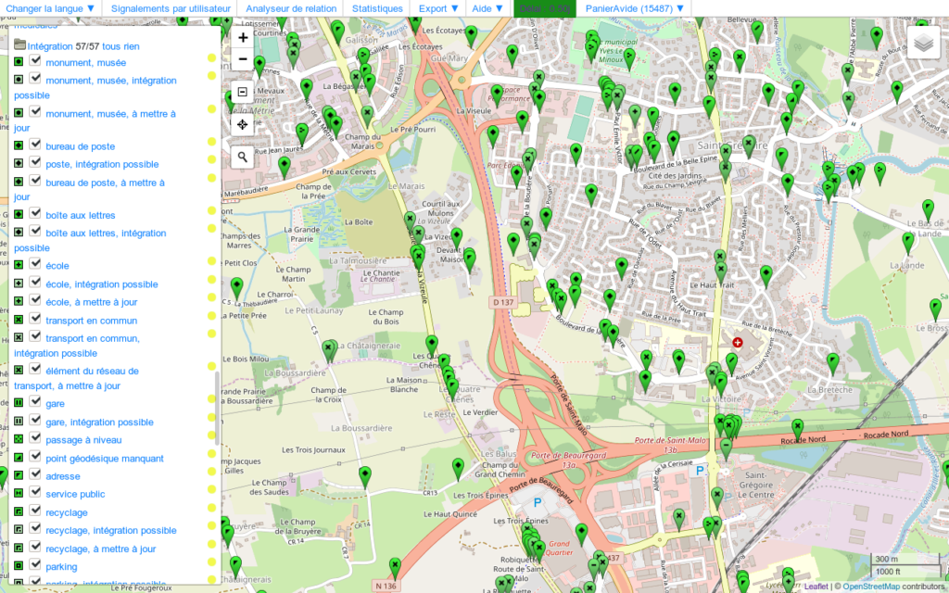Click the sidebar's vertical scrollbar

218,408
